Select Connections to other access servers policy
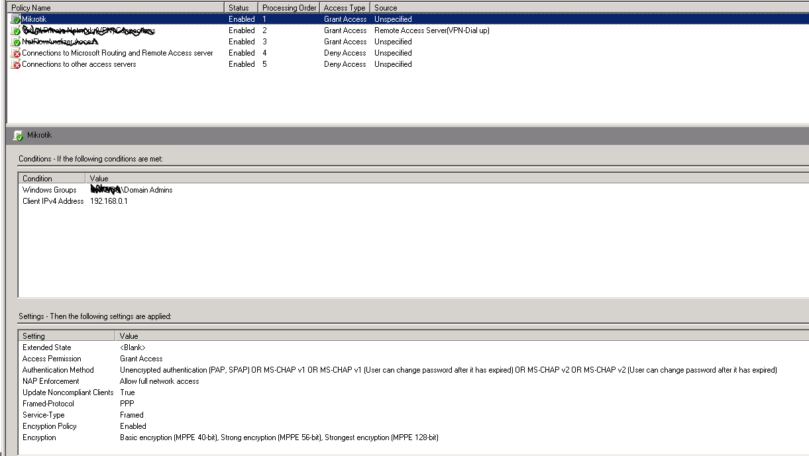 [79, 64]
